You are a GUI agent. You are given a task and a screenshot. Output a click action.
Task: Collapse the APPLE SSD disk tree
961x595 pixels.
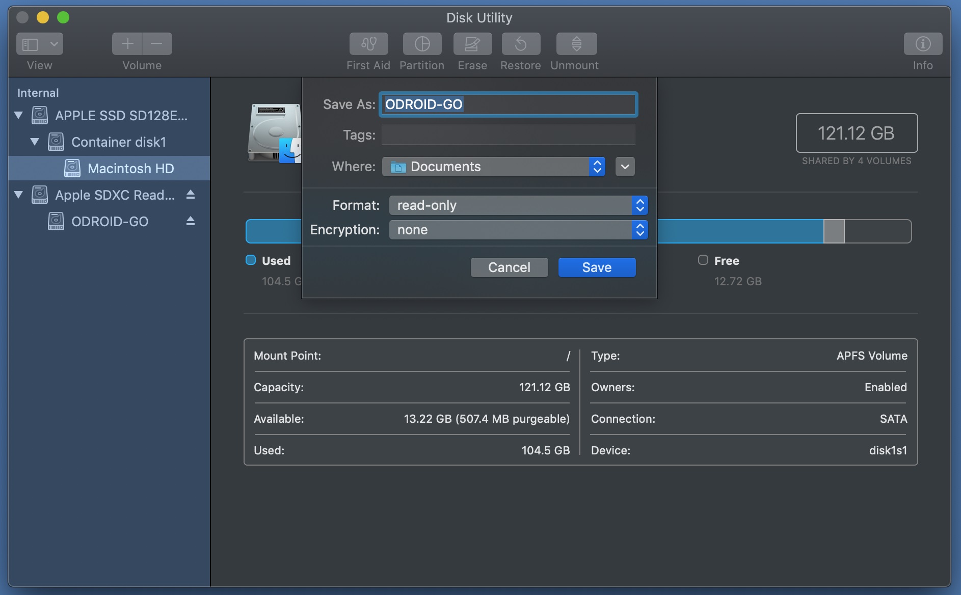point(19,116)
